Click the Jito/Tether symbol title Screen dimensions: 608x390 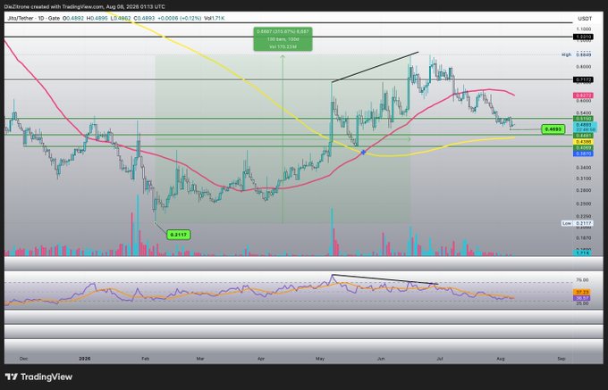(x=33, y=18)
